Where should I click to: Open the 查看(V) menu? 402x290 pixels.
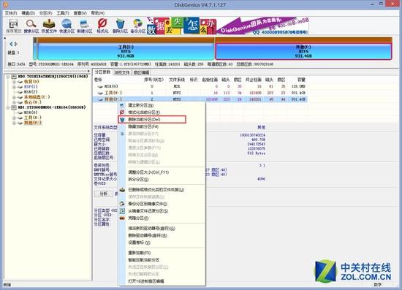[x=80, y=13]
